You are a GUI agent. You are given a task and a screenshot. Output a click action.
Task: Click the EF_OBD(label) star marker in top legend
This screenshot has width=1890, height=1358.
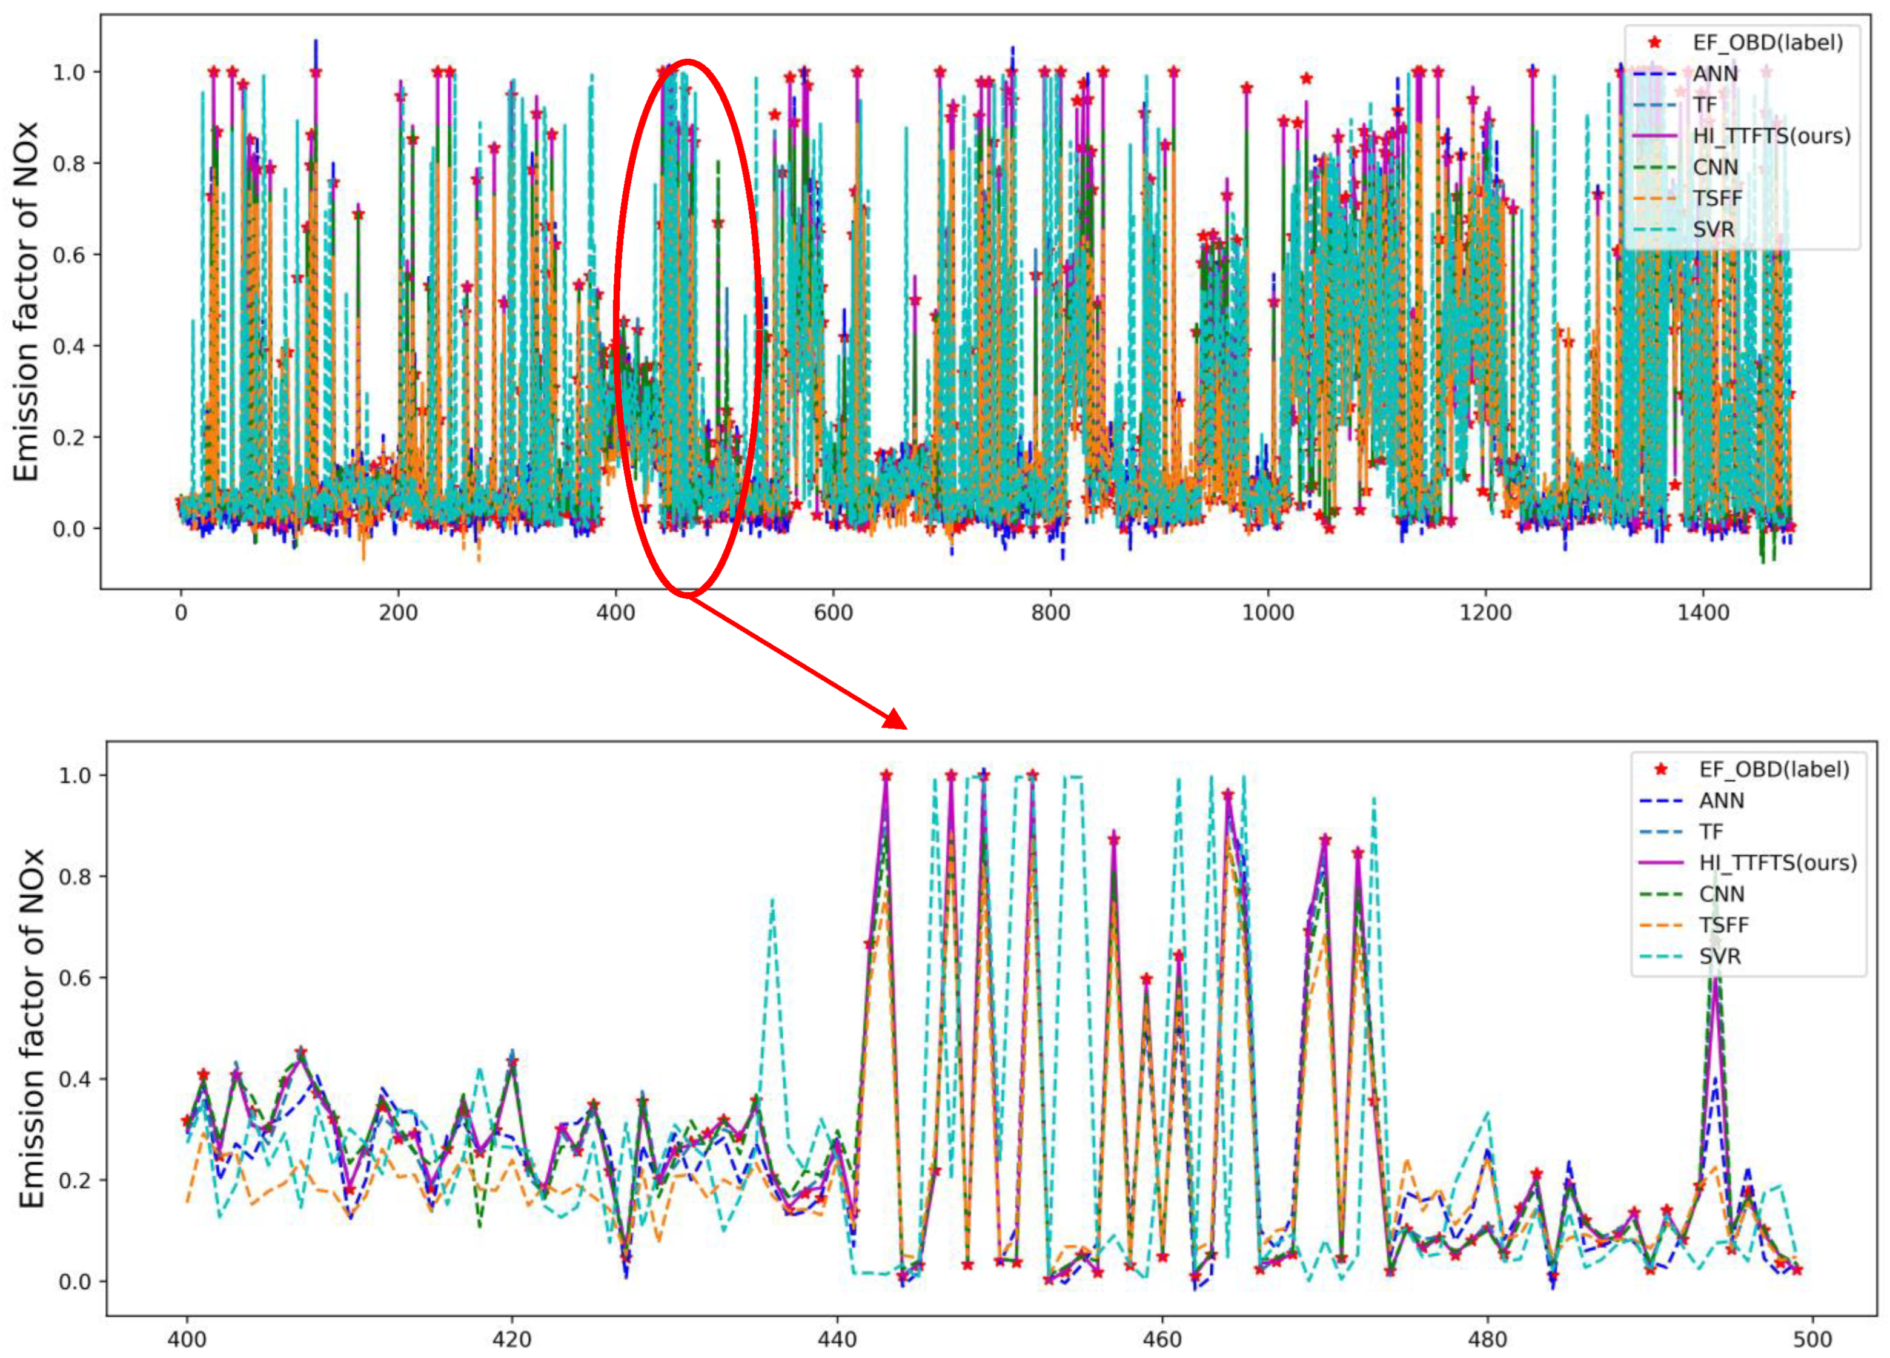pos(1654,42)
